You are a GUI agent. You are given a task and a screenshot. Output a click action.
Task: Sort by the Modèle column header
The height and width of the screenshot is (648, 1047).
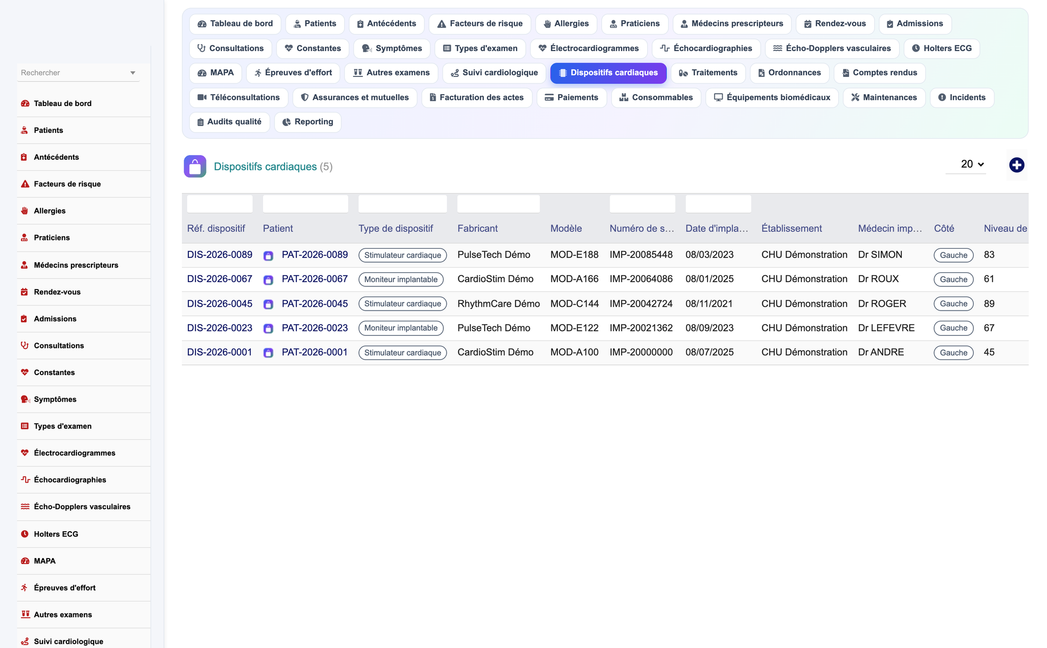point(566,228)
